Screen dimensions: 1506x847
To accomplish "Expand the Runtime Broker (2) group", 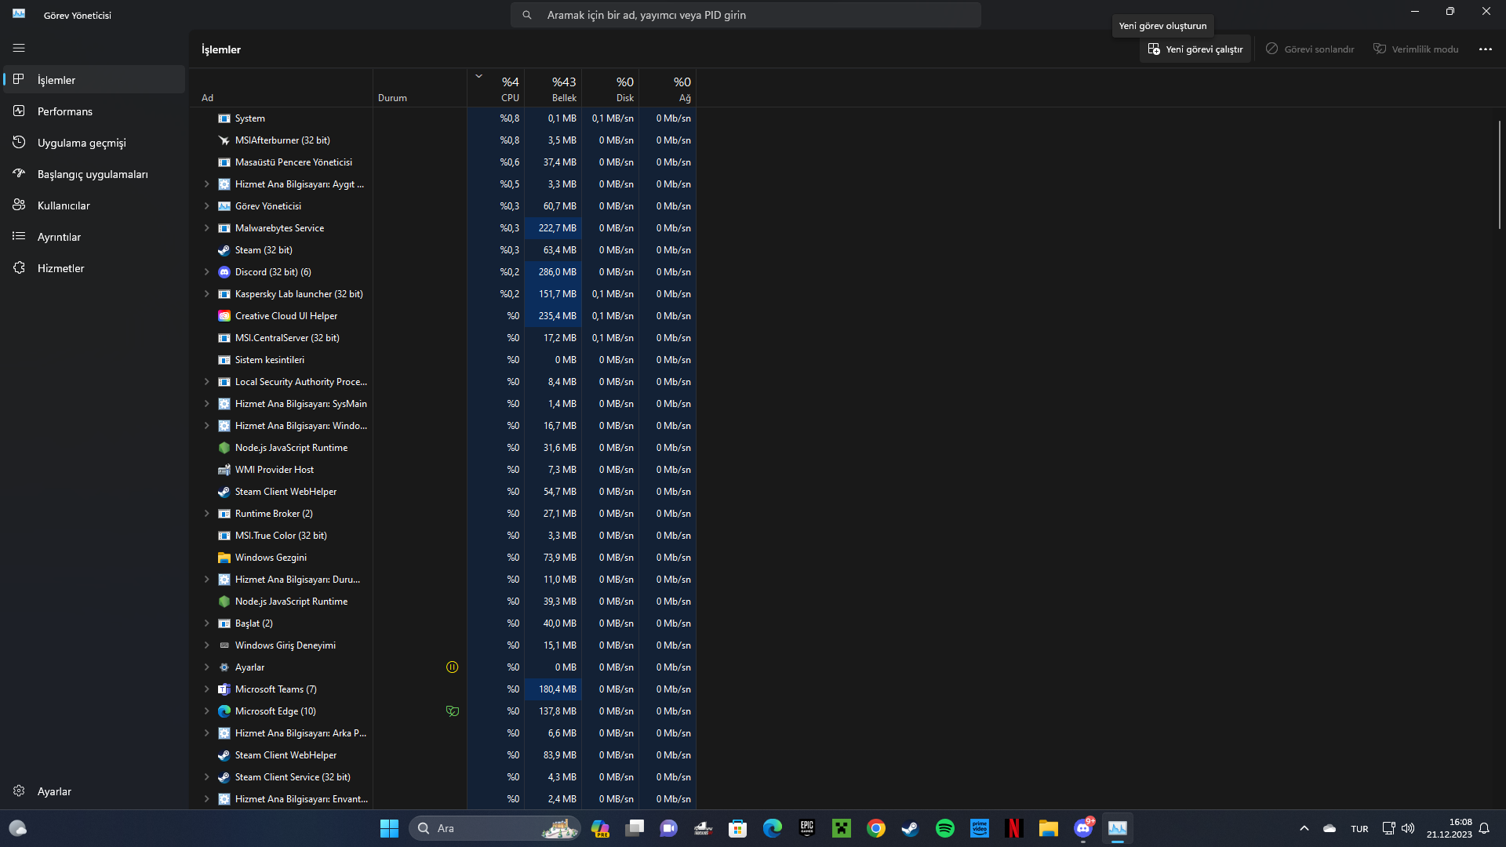I will (206, 514).
